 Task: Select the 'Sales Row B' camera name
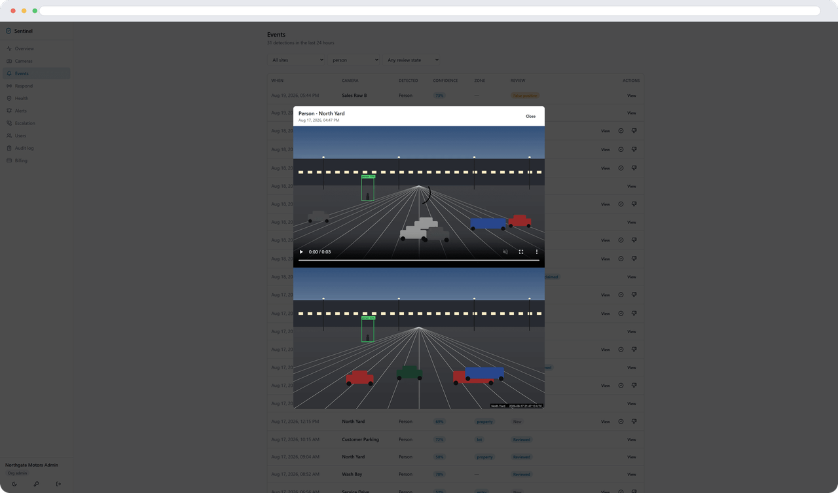pyautogui.click(x=354, y=96)
